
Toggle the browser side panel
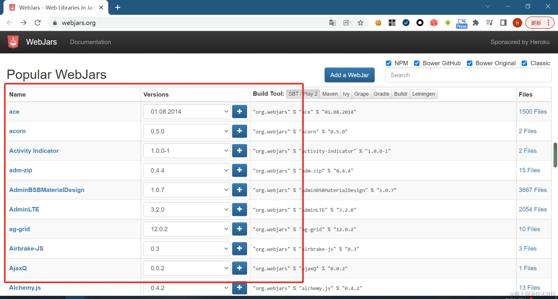tap(503, 23)
